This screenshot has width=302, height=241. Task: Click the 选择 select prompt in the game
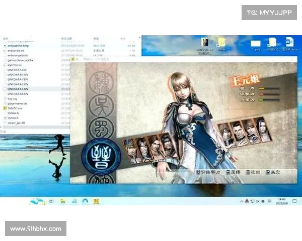pyautogui.click(x=233, y=172)
